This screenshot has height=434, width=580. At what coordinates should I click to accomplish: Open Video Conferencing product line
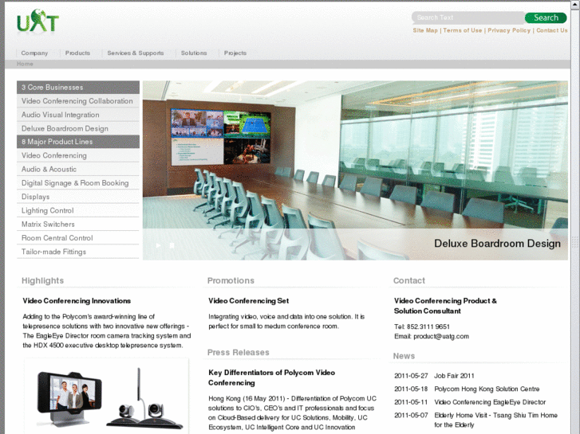click(x=78, y=155)
